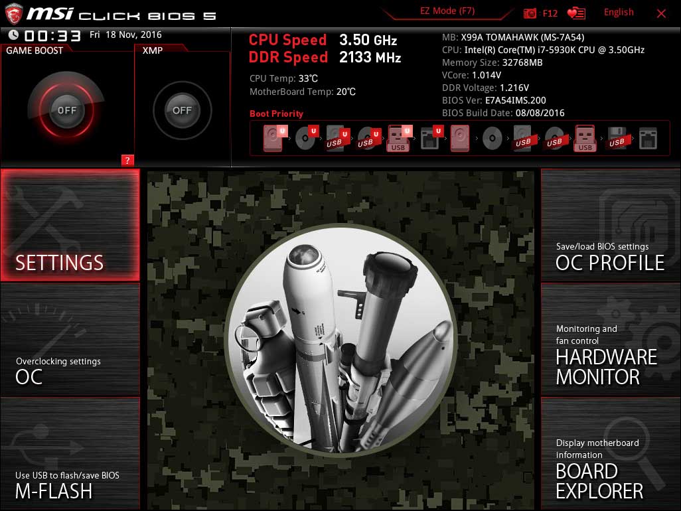Click the 00:33 system time
Screen dimensions: 681x511
[x=52, y=36]
